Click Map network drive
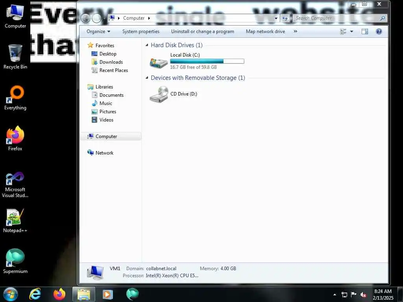The image size is (403, 302). click(266, 31)
